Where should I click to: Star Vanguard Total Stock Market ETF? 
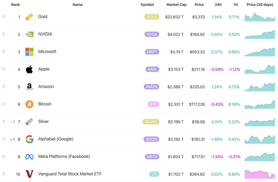tap(4, 174)
